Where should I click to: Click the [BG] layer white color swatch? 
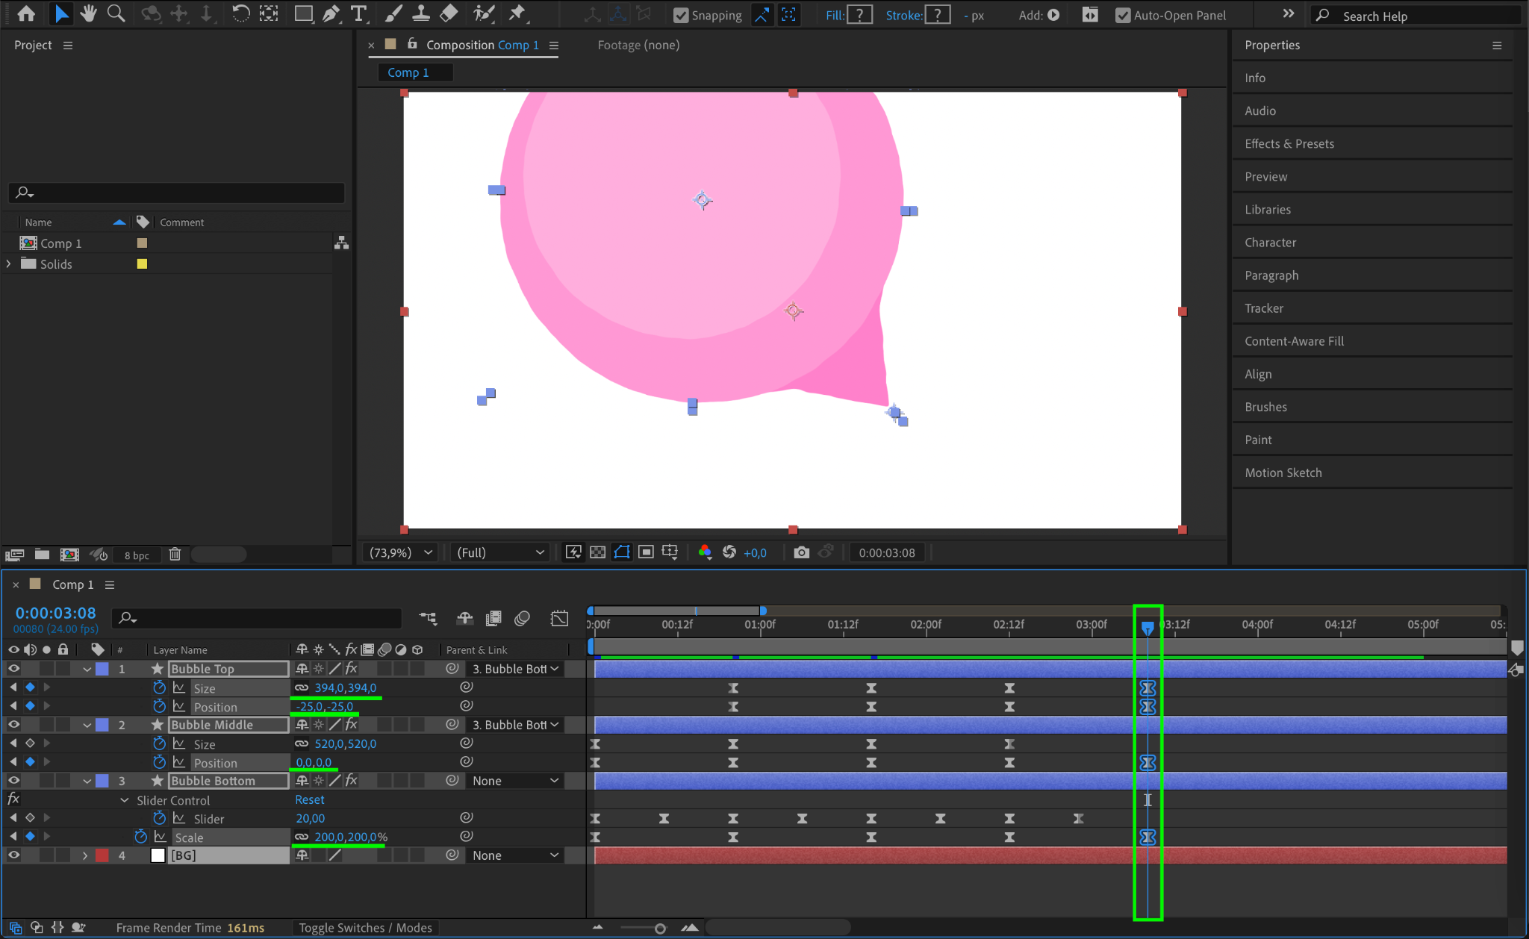tap(158, 855)
